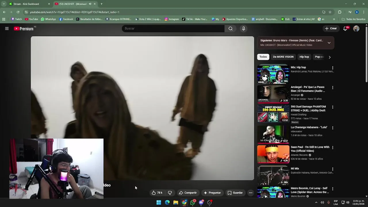This screenshot has width=368, height=207.
Task: Show hidden system tray icons
Action: coord(316,202)
